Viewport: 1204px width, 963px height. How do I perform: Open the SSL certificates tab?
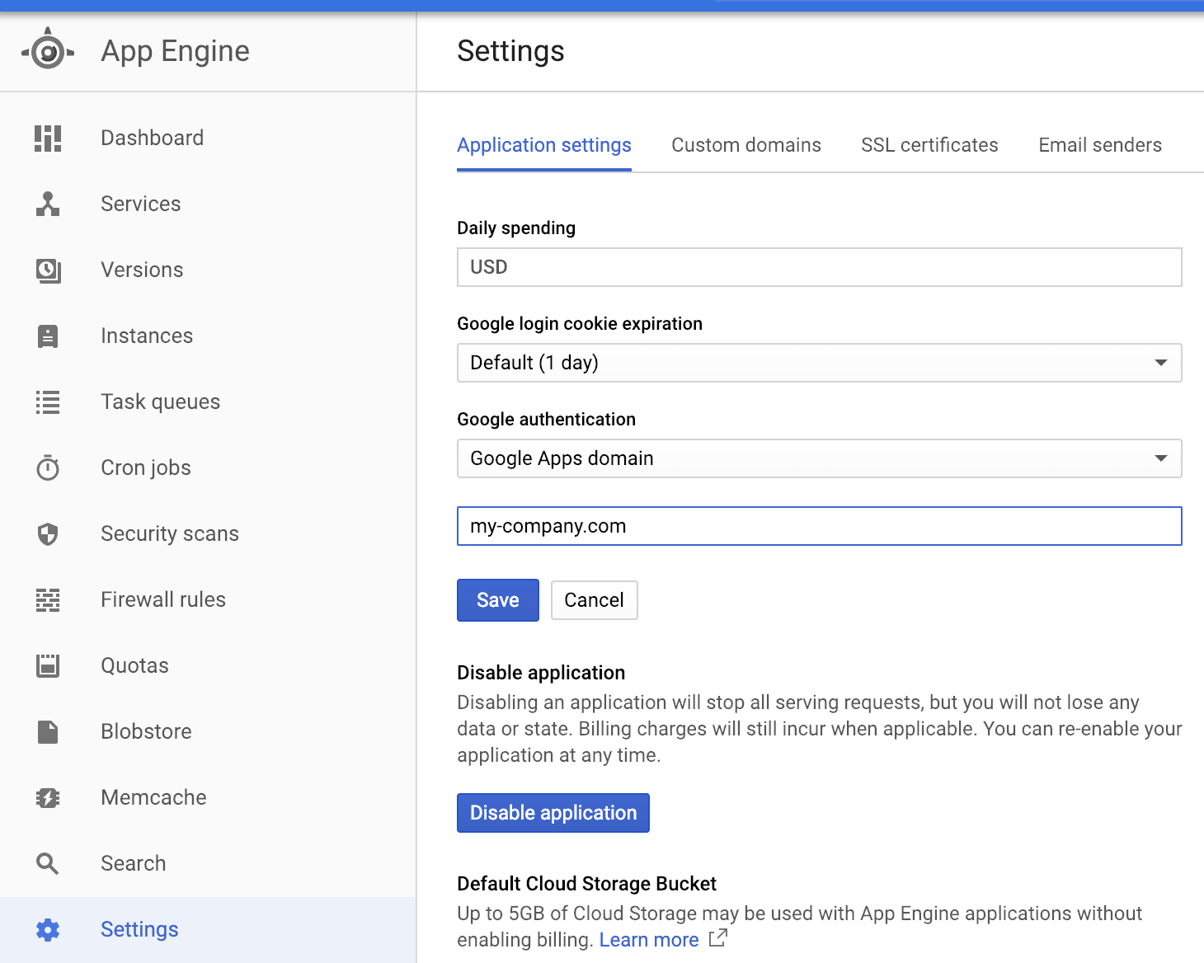pos(929,145)
